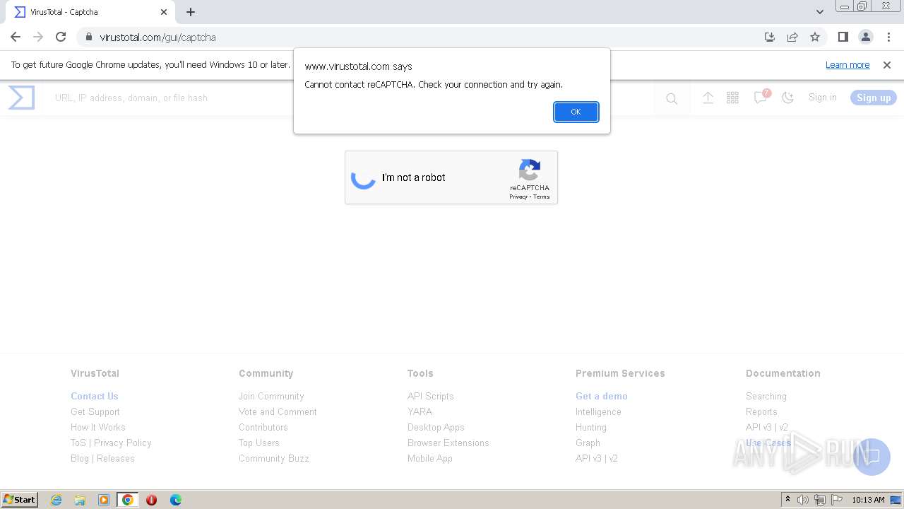Open the apps grid icon
This screenshot has height=509, width=904.
pos(732,98)
